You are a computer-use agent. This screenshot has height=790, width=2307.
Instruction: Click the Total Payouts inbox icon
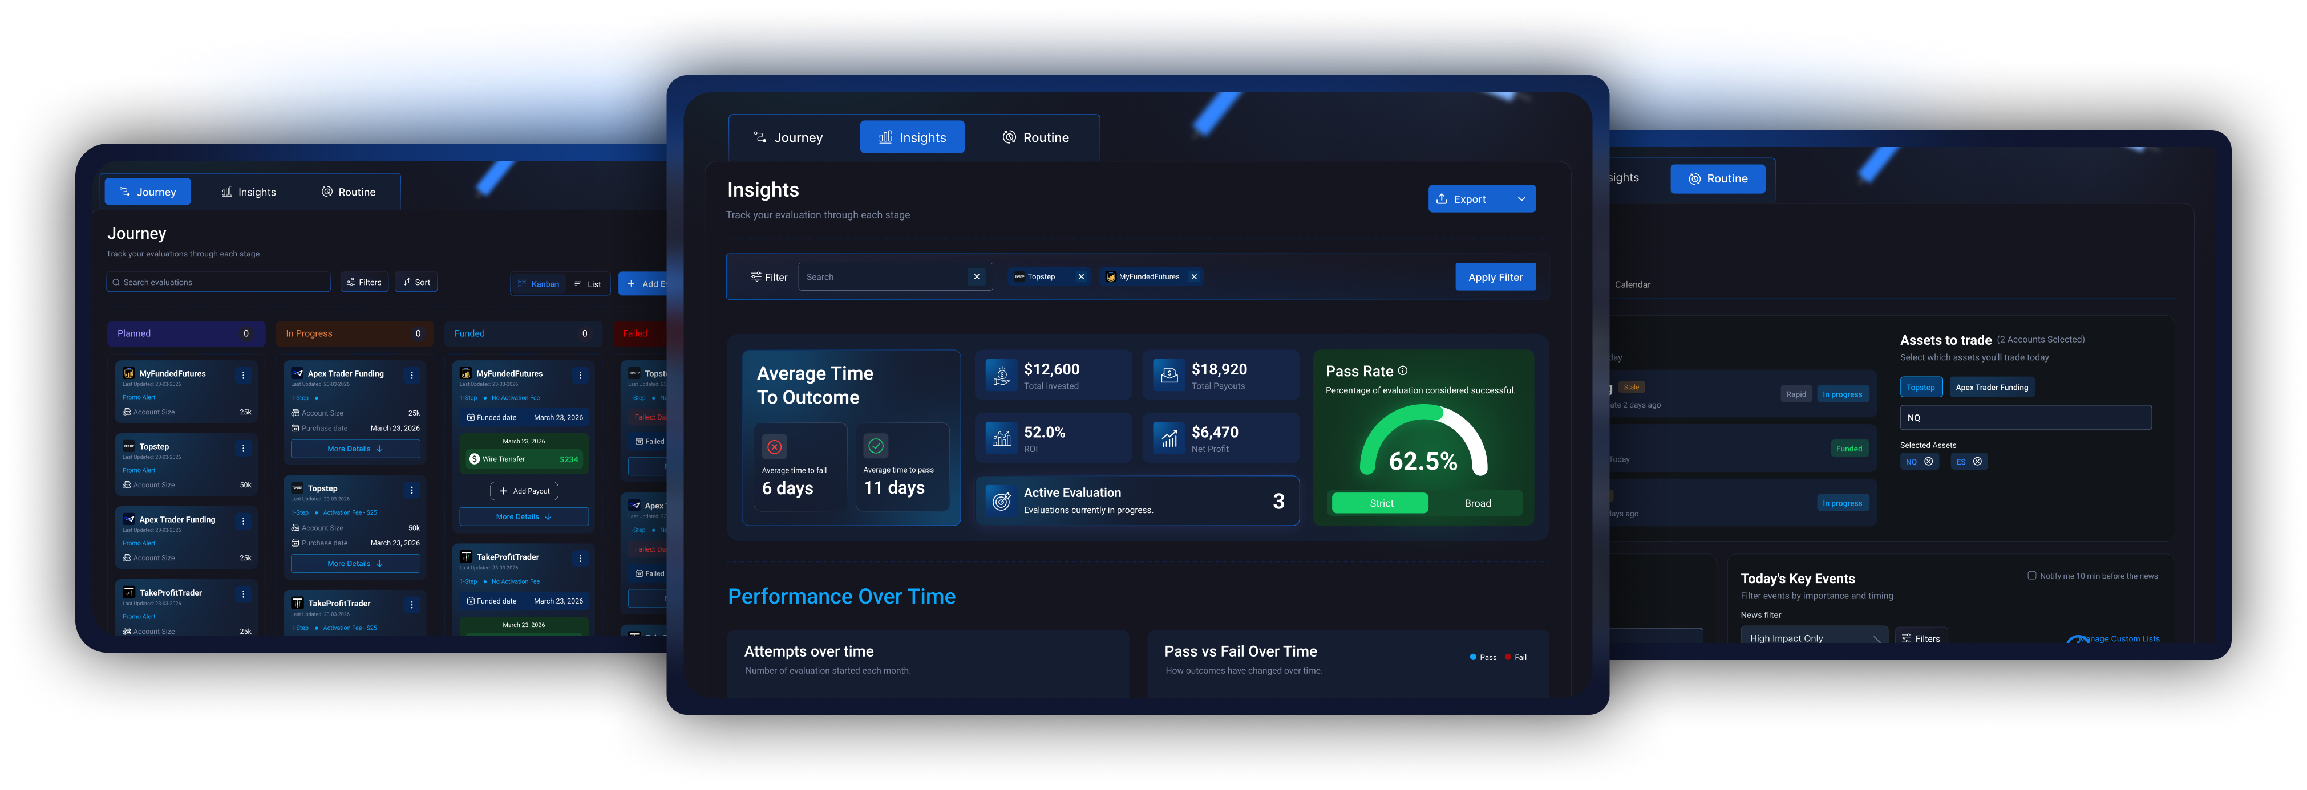(1169, 375)
